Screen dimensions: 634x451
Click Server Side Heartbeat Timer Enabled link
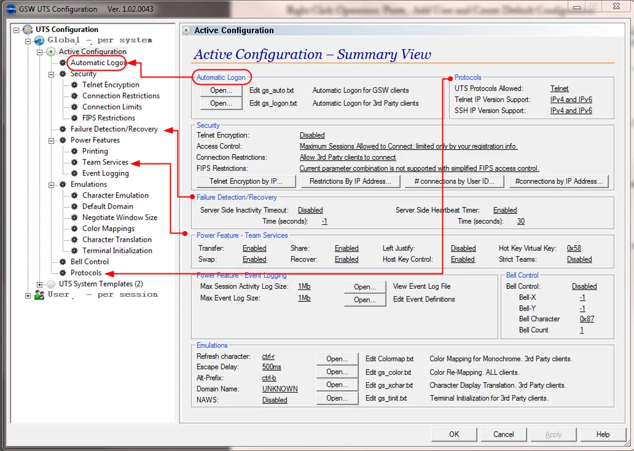point(505,210)
